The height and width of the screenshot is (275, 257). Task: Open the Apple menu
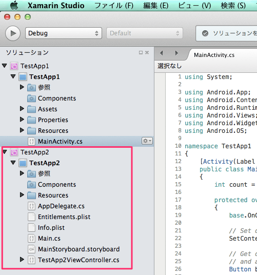[14, 5]
